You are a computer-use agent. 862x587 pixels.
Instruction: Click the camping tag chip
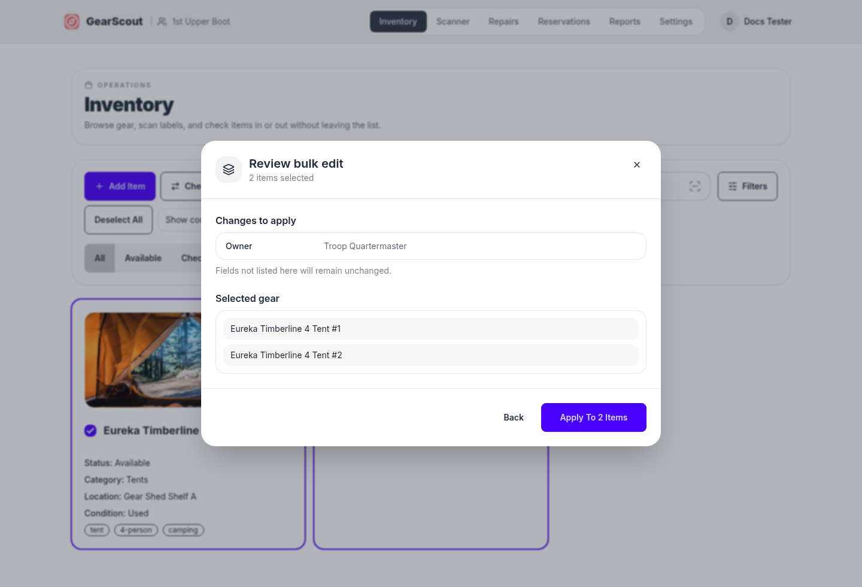tap(183, 530)
